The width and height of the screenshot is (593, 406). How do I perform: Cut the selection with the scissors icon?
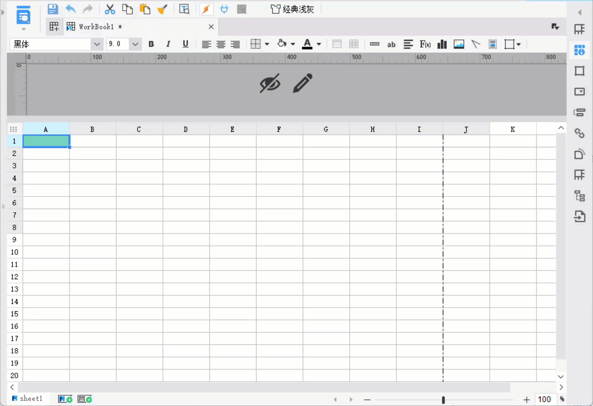point(110,9)
